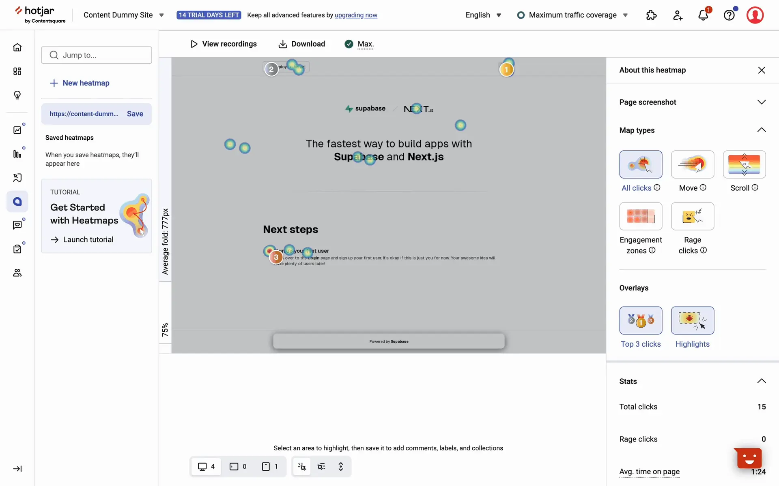Screen dimensions: 779x486
Task: Open the Heatmaps sidebar icon
Action: pos(17,201)
